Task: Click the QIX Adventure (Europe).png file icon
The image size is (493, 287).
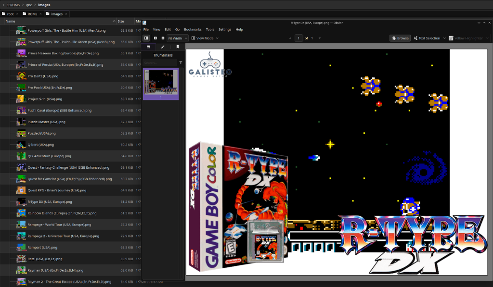Action: coord(21,156)
